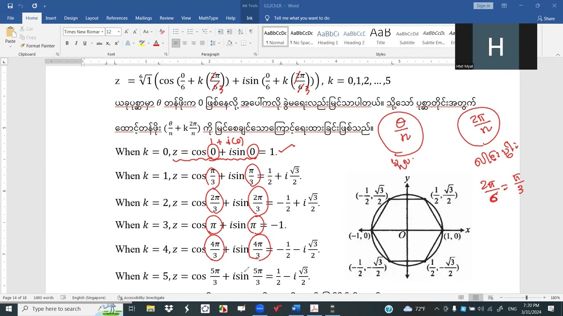563x316 pixels.
Task: Open Dropbox from the Windows taskbar
Action: (x=169, y=309)
